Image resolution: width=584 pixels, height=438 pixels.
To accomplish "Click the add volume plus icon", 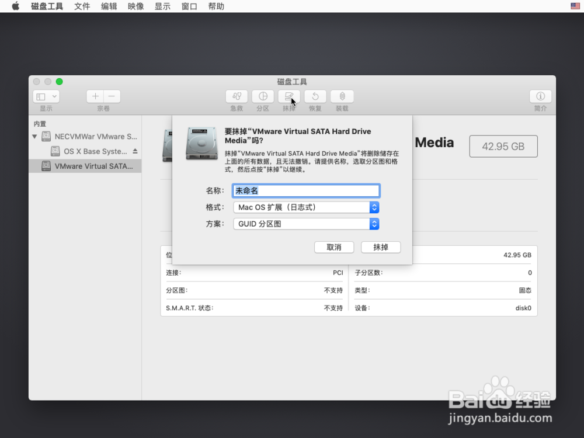I will [95, 96].
